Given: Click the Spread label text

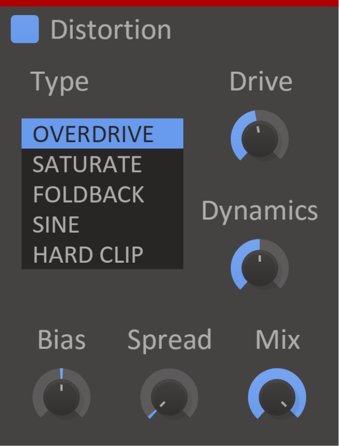Looking at the screenshot, I should coord(169,340).
